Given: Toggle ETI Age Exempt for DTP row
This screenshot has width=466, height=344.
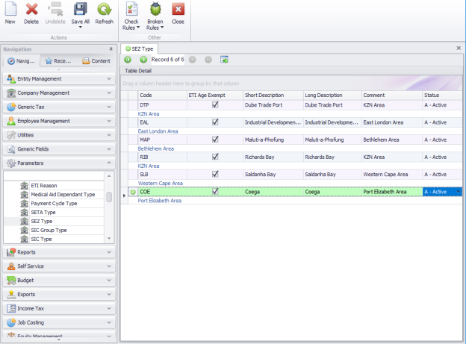Looking at the screenshot, I should 215,105.
